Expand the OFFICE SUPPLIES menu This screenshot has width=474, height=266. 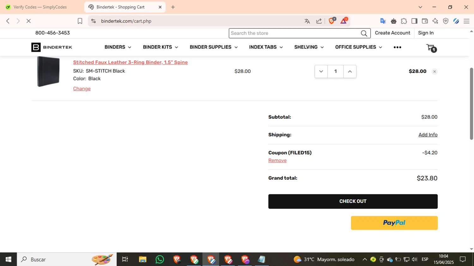pyautogui.click(x=358, y=47)
